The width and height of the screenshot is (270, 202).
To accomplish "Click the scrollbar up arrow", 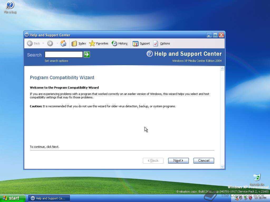I will click(222, 69).
